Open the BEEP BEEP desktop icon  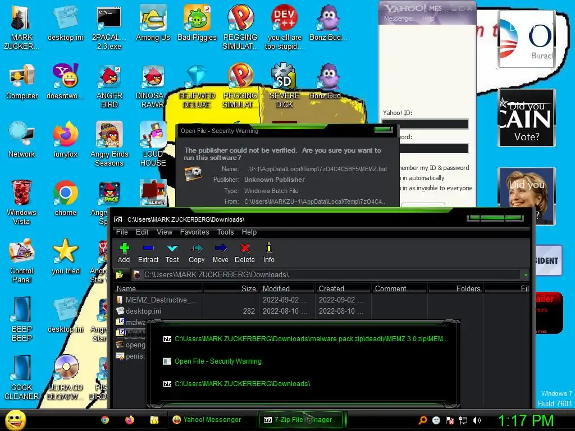[x=22, y=319]
